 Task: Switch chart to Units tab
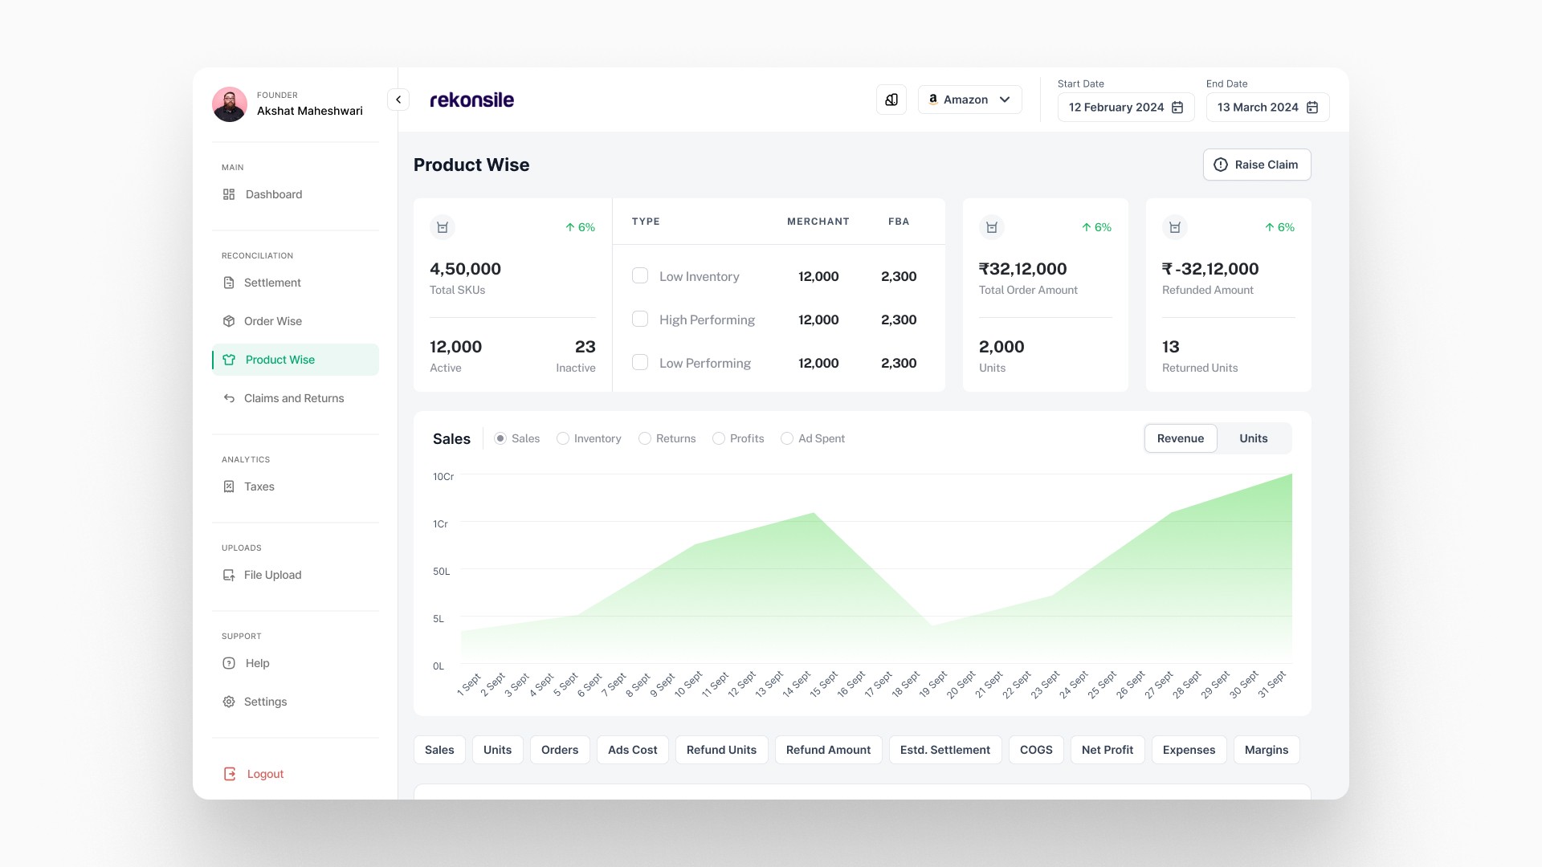(x=1253, y=438)
